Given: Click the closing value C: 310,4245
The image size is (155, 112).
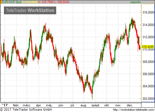Looking at the screenshot, I should [30, 2].
